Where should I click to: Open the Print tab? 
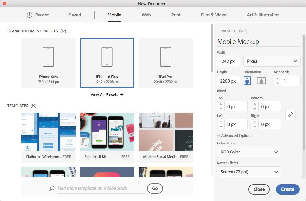(x=176, y=15)
